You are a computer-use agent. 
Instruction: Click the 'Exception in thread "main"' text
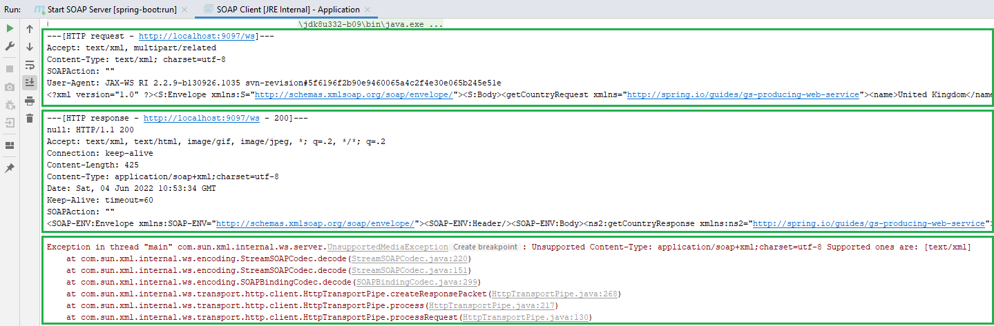pyautogui.click(x=110, y=247)
